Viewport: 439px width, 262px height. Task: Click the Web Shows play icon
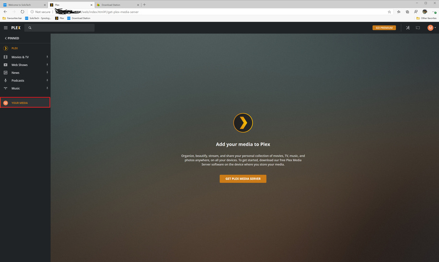pyautogui.click(x=5, y=65)
